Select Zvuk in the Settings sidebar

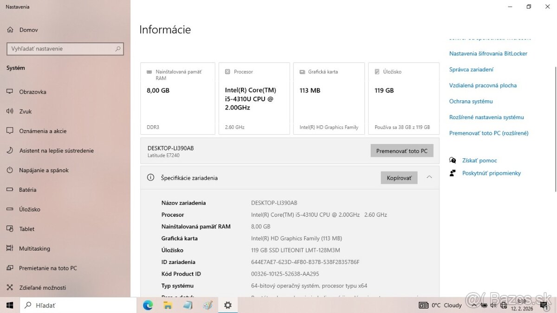pos(26,111)
